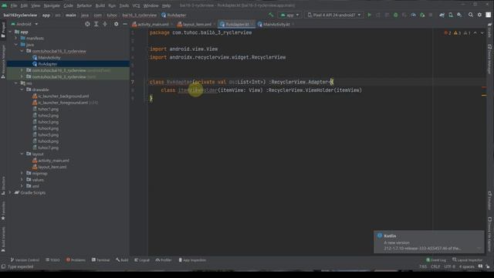The height and width of the screenshot is (278, 494).
Task: Click Sync Project with Gradle Files icon
Action: [x=442, y=15]
